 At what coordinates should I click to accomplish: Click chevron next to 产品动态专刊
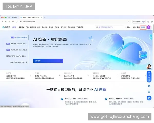[146, 76]
